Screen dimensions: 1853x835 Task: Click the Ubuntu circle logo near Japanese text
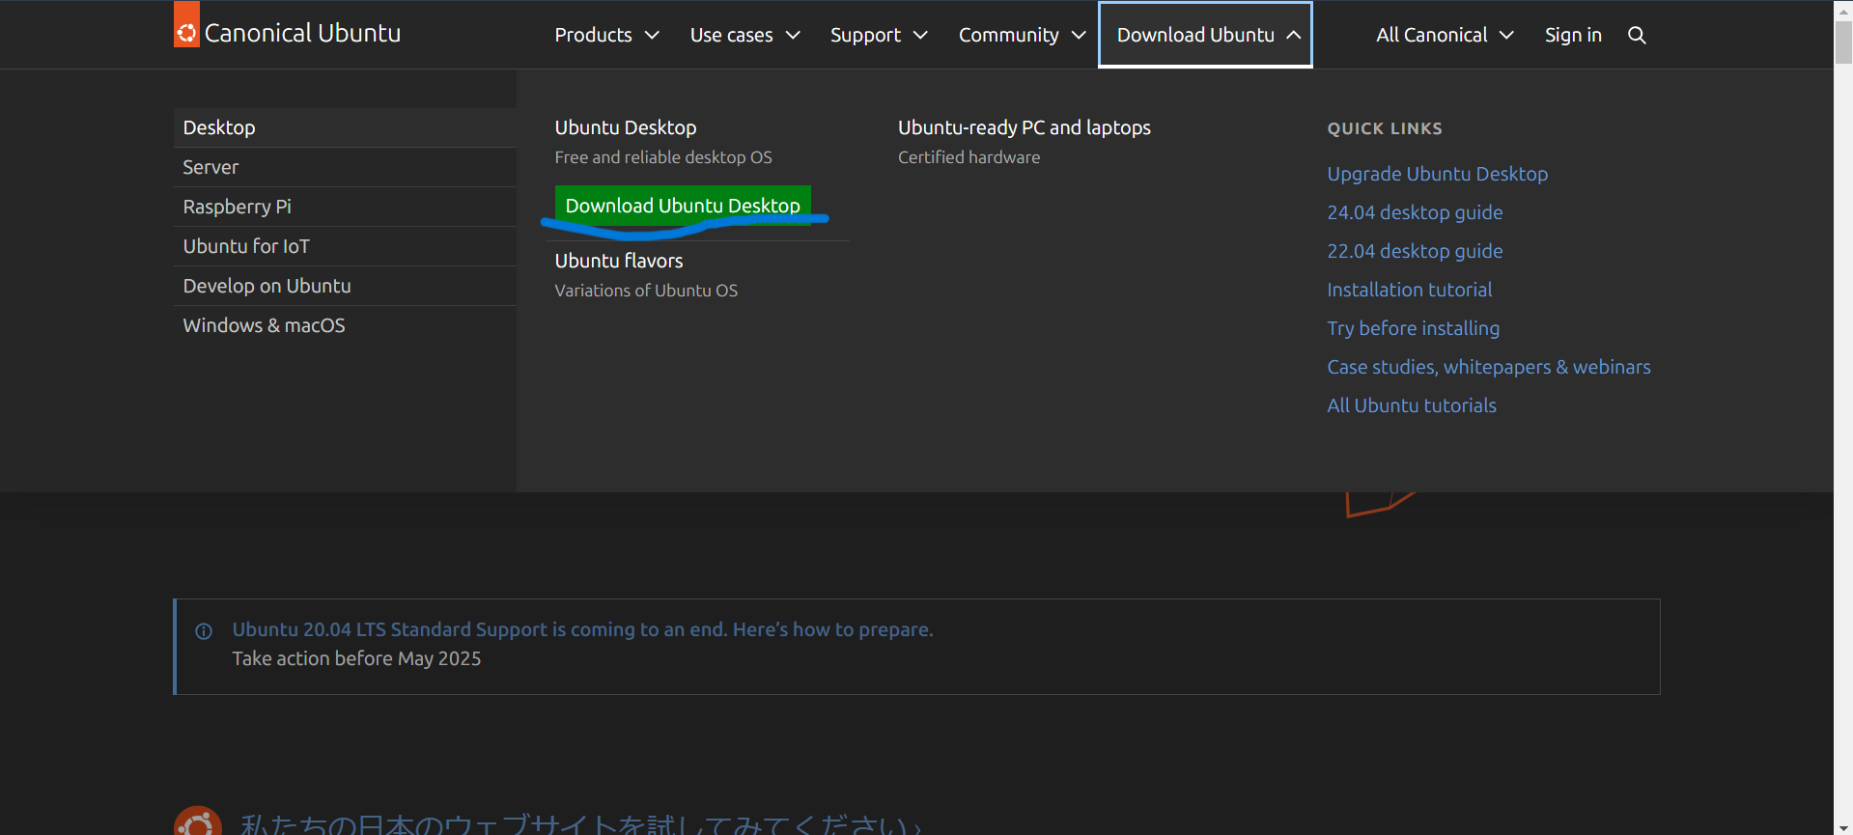198,822
